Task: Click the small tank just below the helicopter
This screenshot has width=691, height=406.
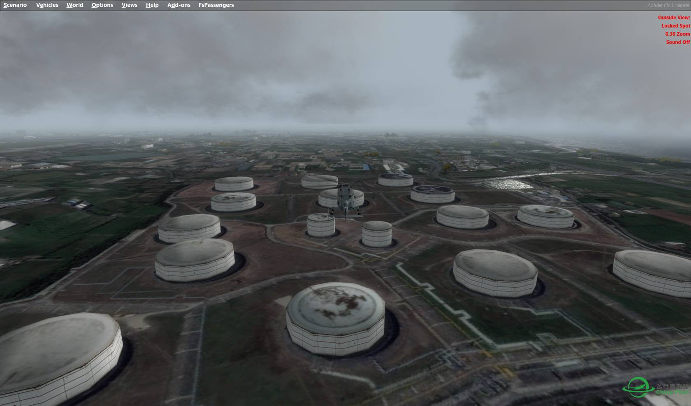Action: 321,224
